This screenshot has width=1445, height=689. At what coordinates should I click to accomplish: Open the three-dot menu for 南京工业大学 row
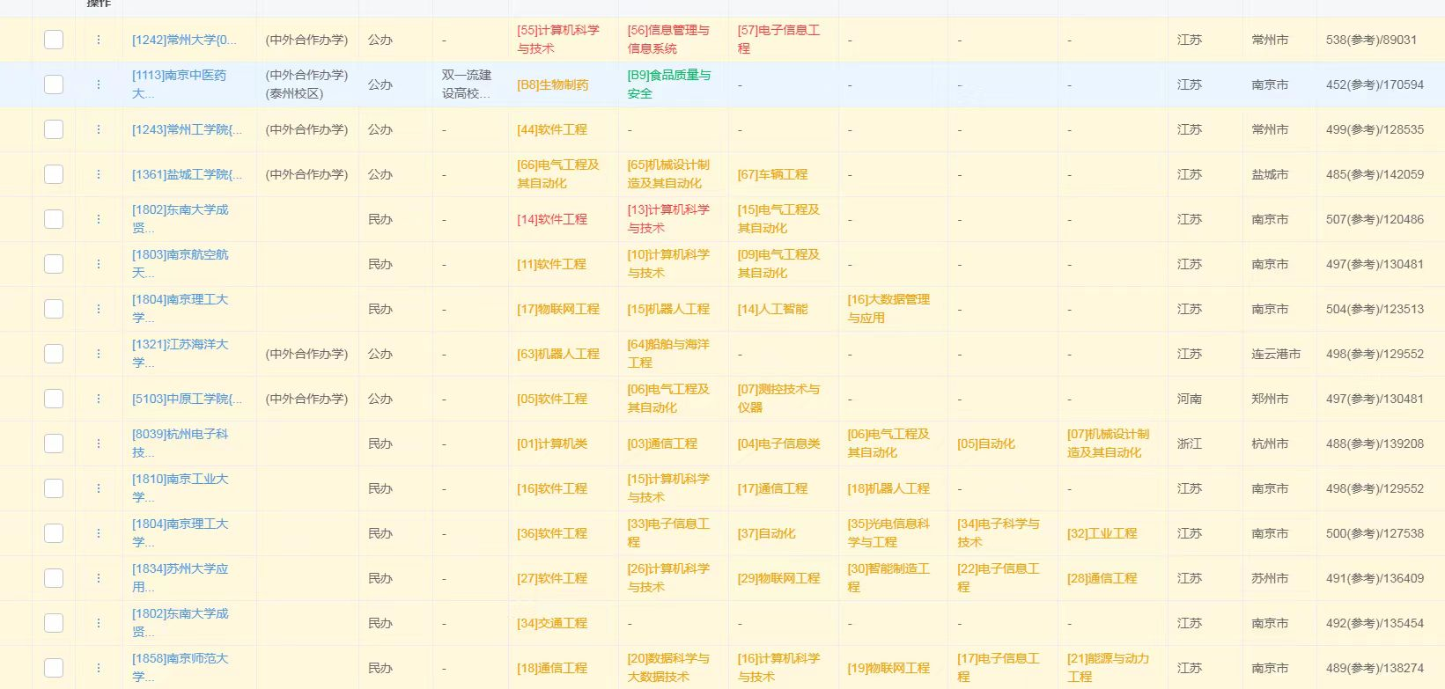pos(99,488)
